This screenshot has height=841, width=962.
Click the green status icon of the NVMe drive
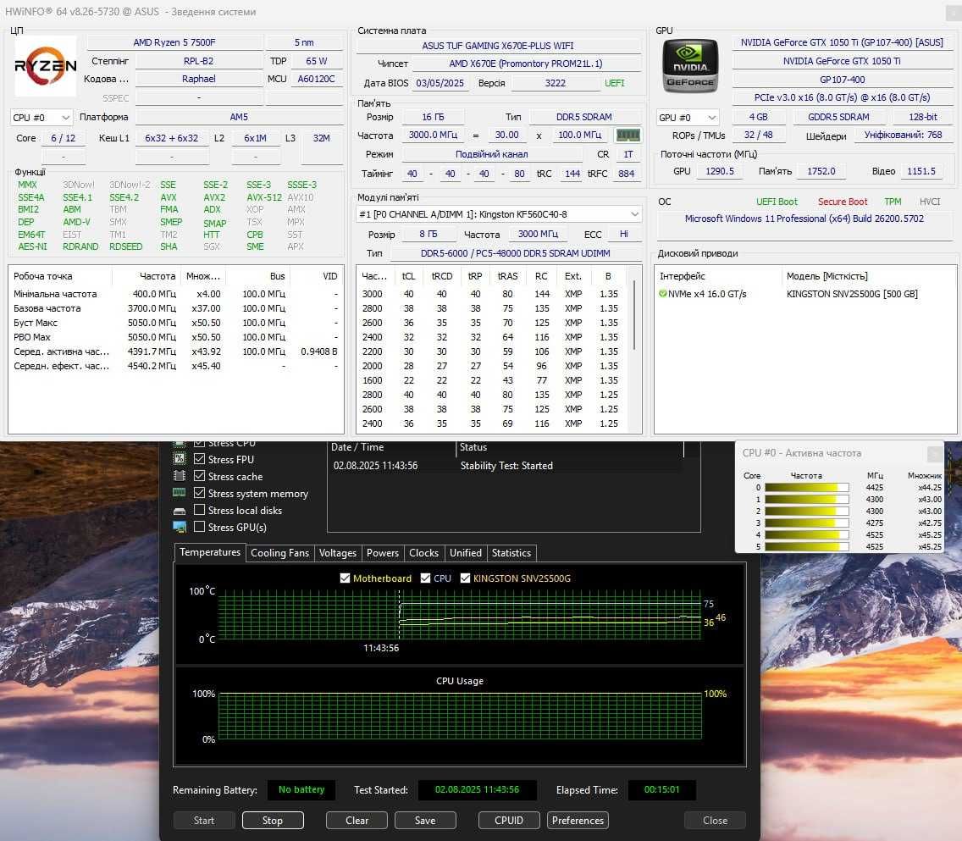pyautogui.click(x=662, y=294)
